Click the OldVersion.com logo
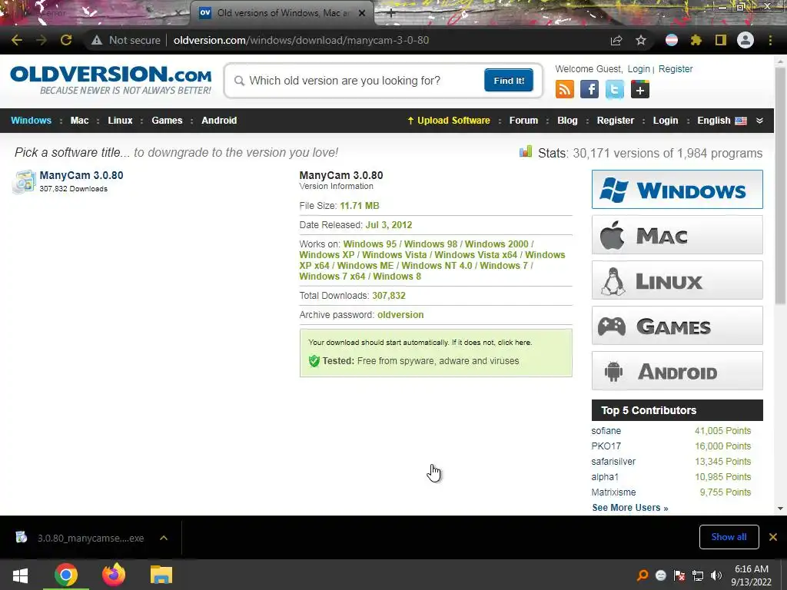The height and width of the screenshot is (590, 787). [111, 80]
